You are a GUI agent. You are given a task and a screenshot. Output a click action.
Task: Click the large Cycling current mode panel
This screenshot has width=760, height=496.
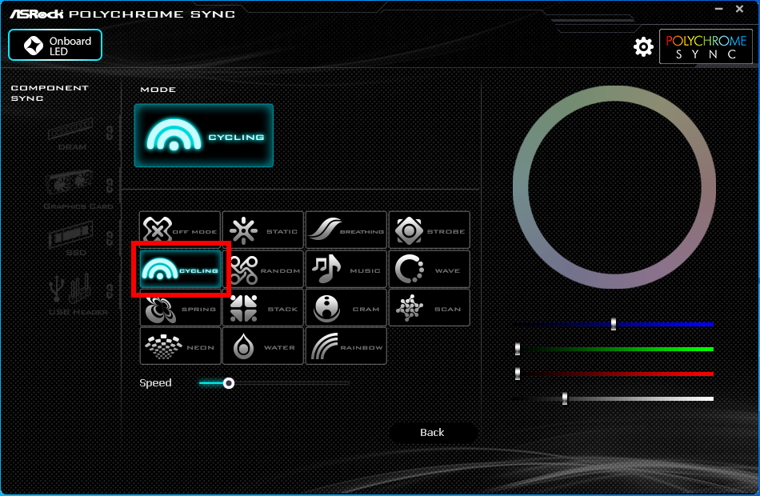pos(203,136)
